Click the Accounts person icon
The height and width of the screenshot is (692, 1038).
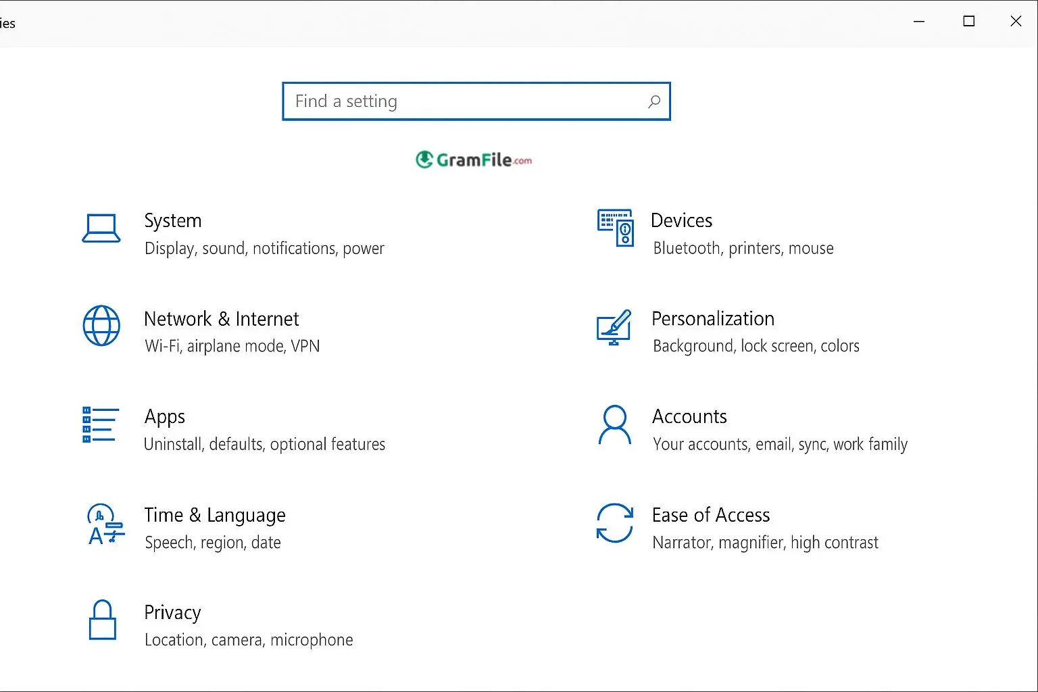tap(614, 425)
